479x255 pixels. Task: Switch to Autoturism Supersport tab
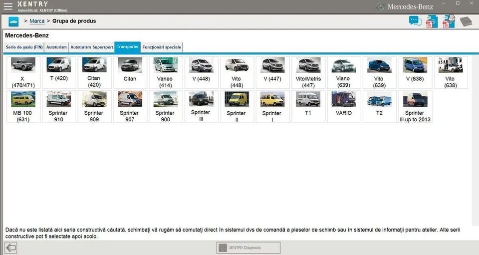pyautogui.click(x=92, y=47)
